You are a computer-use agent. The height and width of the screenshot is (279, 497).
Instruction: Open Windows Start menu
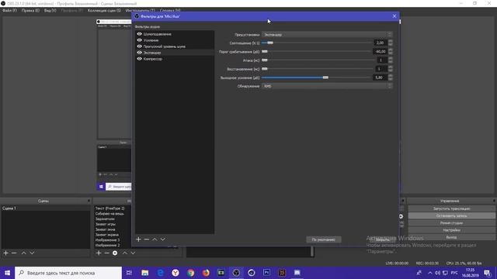point(7,273)
